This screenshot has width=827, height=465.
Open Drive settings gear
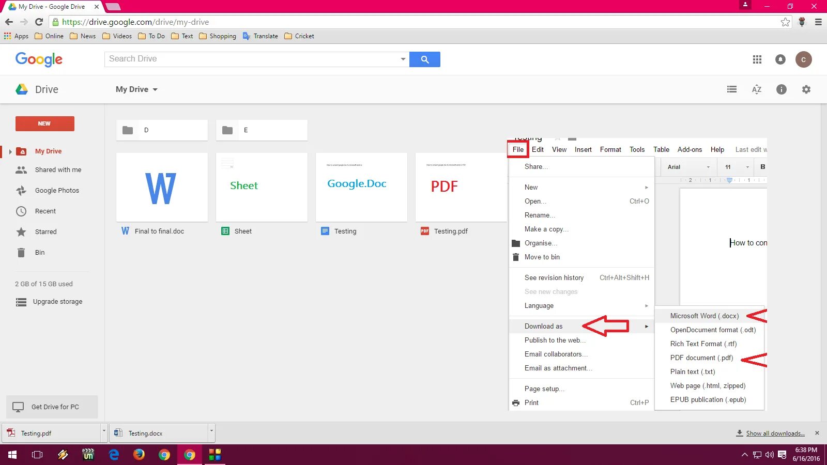tap(806, 89)
